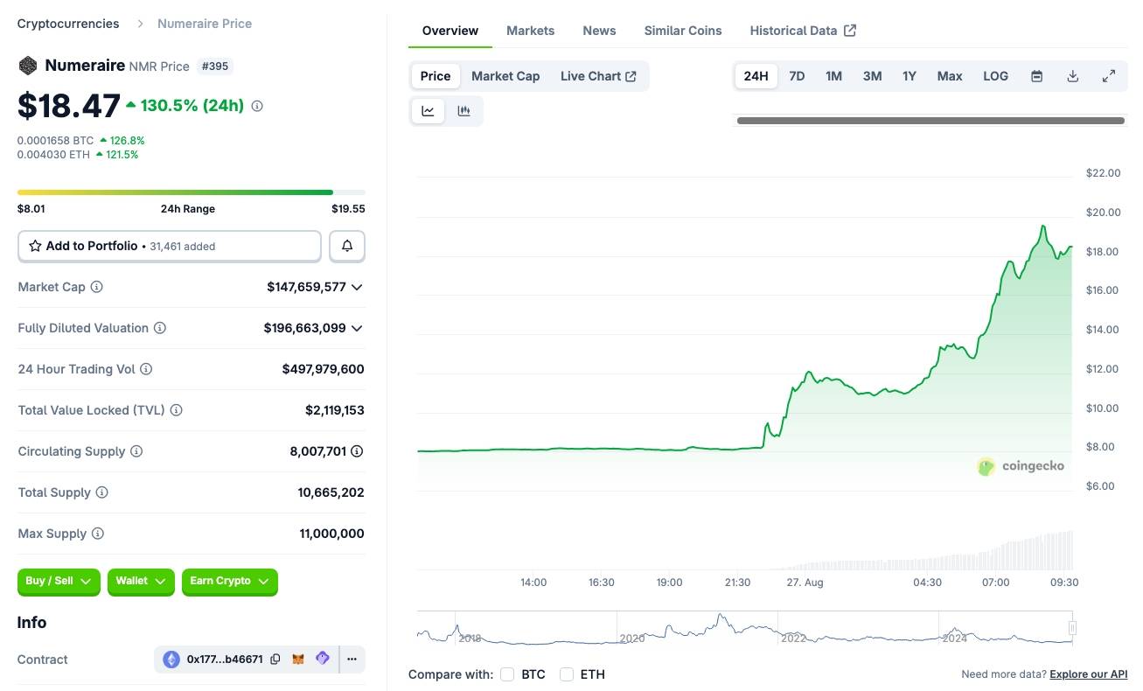This screenshot has width=1143, height=691.
Task: Open Total Value Locked info icon
Action: (x=176, y=410)
